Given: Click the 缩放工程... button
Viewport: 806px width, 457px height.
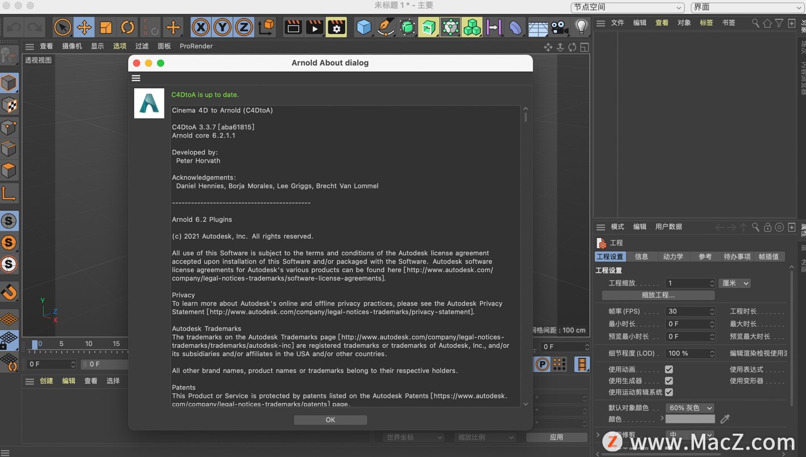Looking at the screenshot, I should point(658,295).
